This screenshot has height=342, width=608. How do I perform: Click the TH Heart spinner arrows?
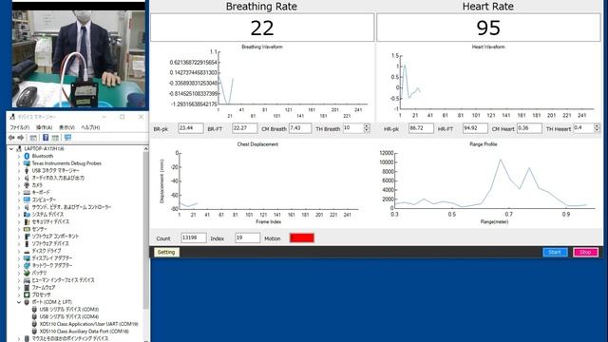[597, 128]
